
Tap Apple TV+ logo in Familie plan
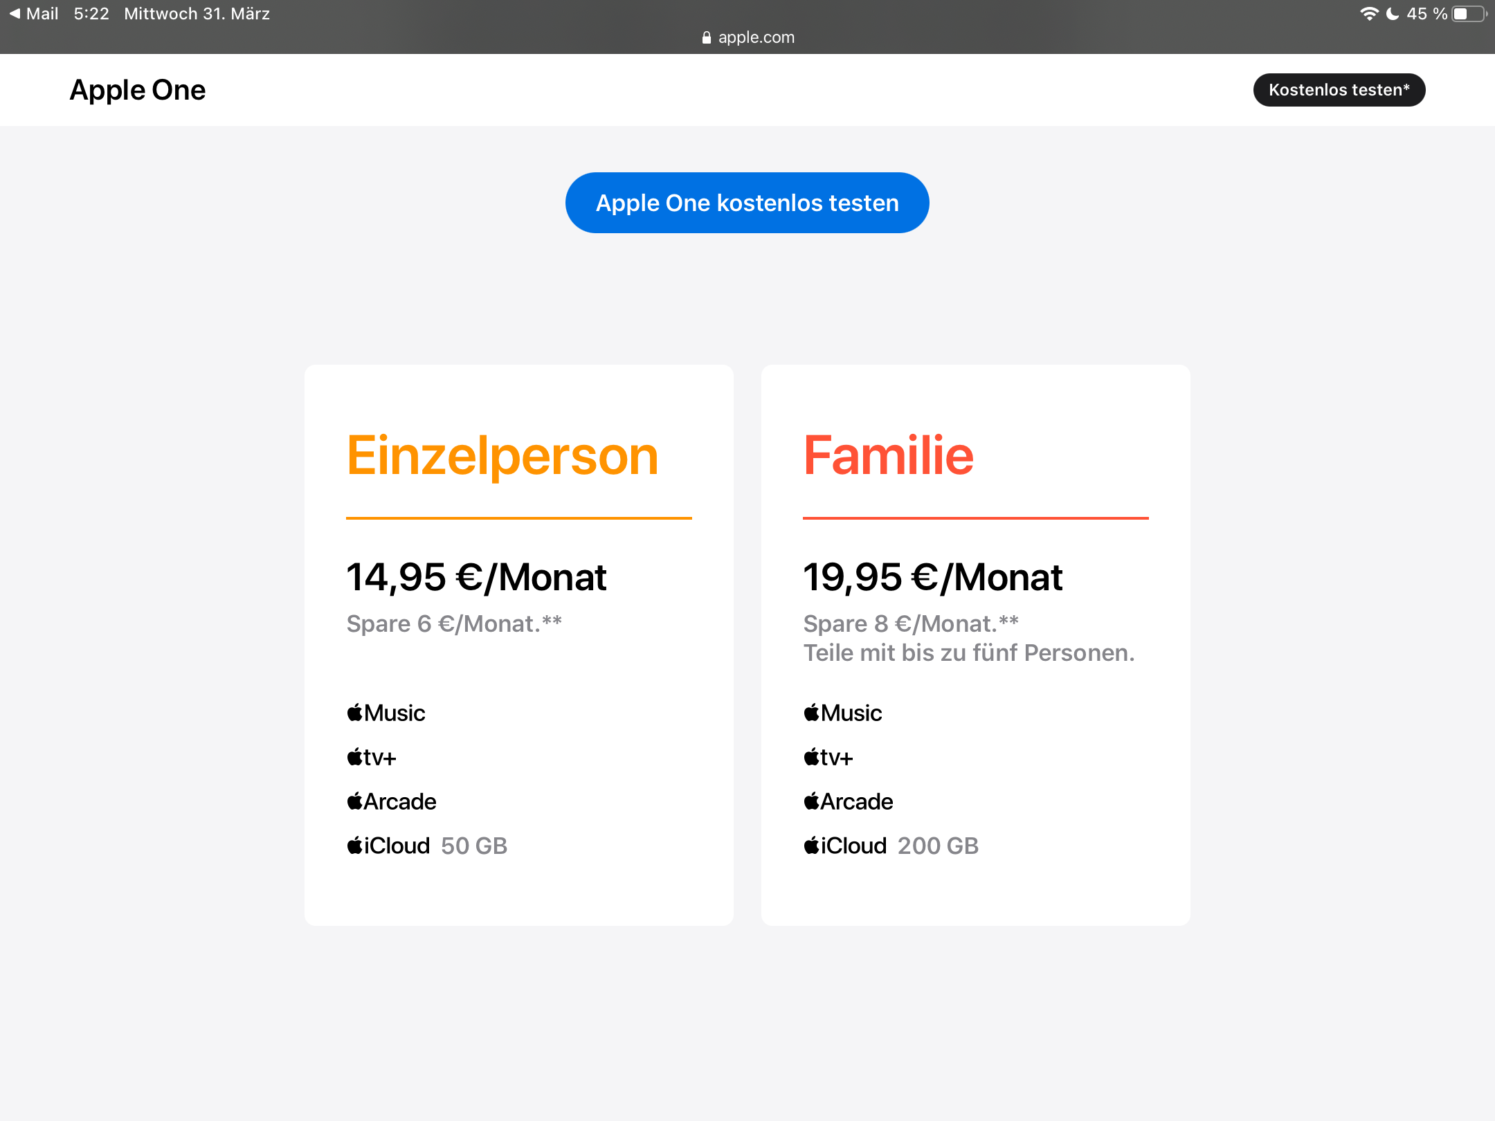(x=828, y=758)
